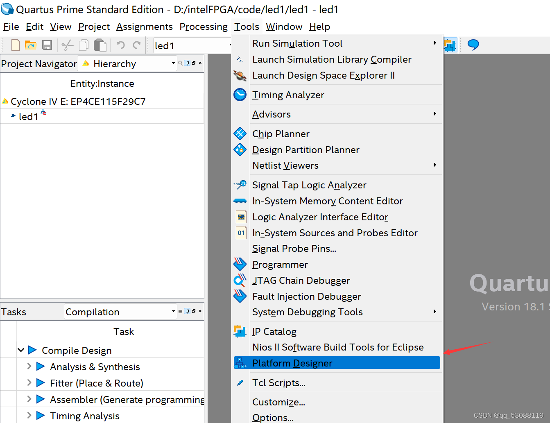Open the Netlist Viewers submenu
550x423 pixels.
click(337, 165)
